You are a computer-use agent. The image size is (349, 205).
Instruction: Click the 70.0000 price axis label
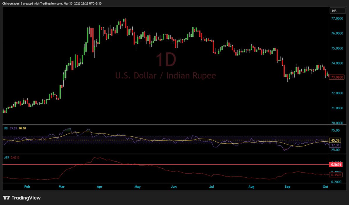(x=337, y=123)
